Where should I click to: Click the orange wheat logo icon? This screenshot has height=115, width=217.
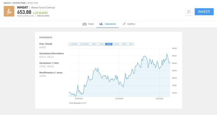tap(9, 11)
